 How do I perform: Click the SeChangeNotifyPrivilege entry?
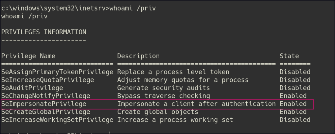point(46,96)
